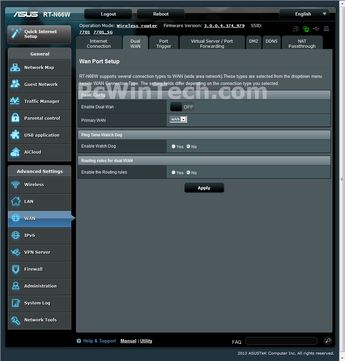Viewport: 345px width, 361px height.
Task: Open the Utility link
Action: (x=146, y=341)
